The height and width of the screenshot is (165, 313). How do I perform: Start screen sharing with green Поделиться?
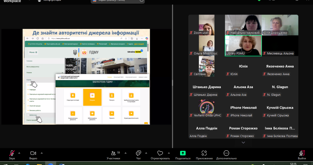coord(183,155)
